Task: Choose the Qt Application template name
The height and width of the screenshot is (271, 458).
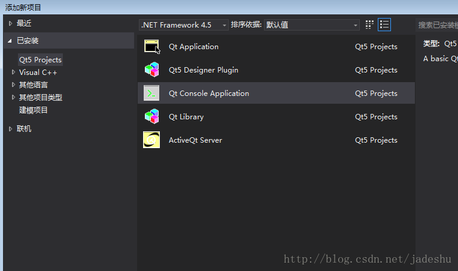Action: click(x=193, y=47)
